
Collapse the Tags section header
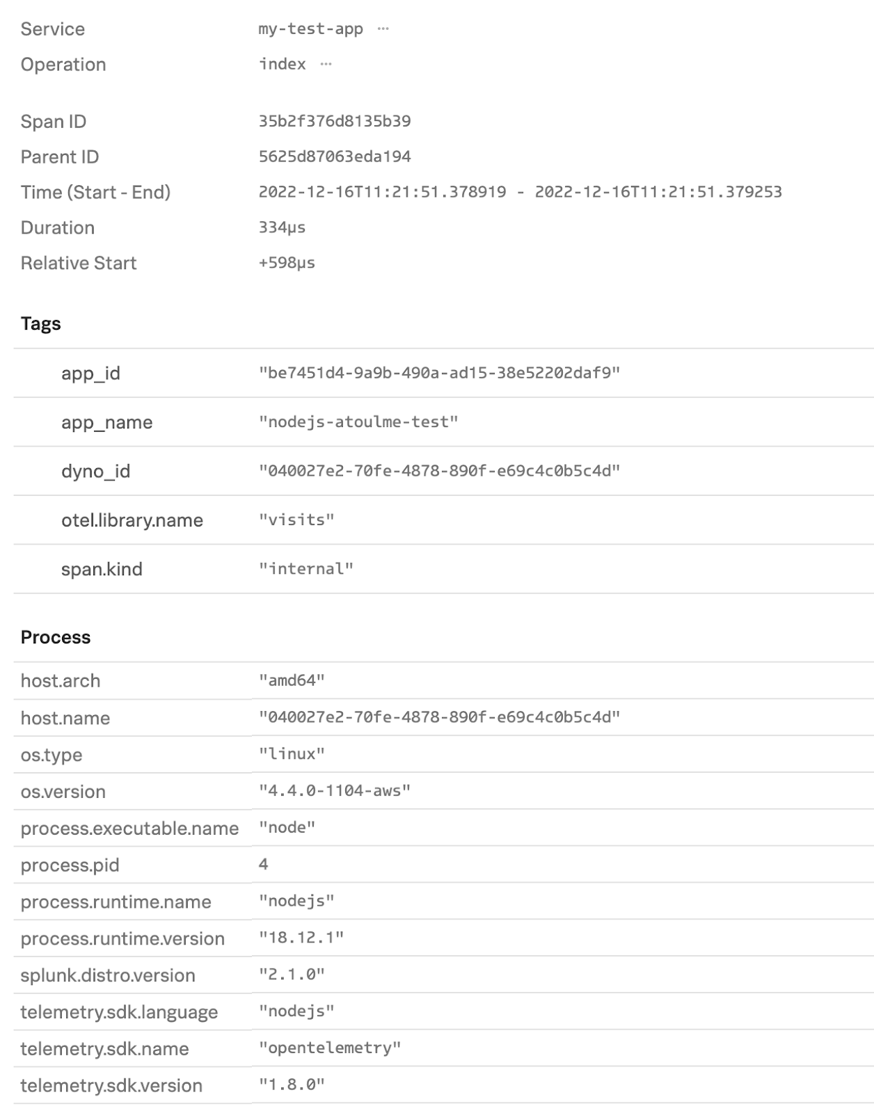pyautogui.click(x=41, y=323)
